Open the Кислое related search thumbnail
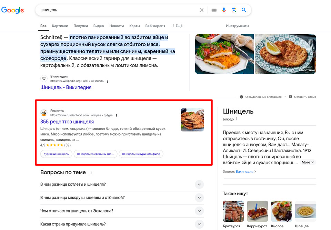Viewport: 331px width, 230px height. [x=282, y=211]
